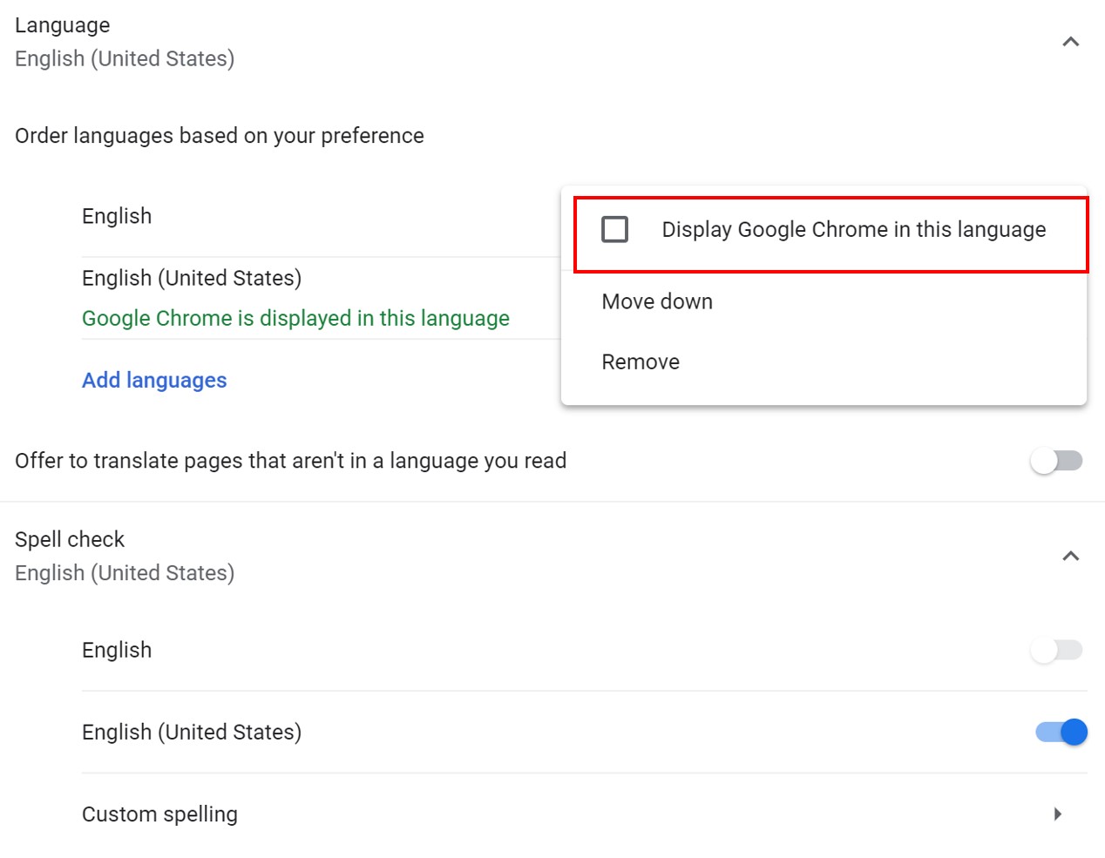Click the Language section heading
1105x858 pixels.
coord(63,25)
